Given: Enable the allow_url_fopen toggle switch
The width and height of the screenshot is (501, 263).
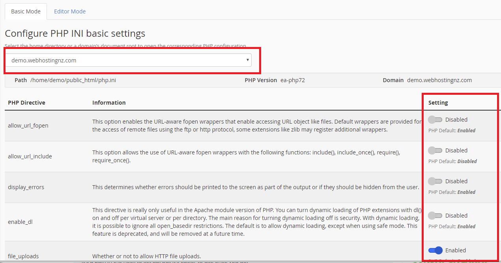Looking at the screenshot, I should (x=435, y=120).
